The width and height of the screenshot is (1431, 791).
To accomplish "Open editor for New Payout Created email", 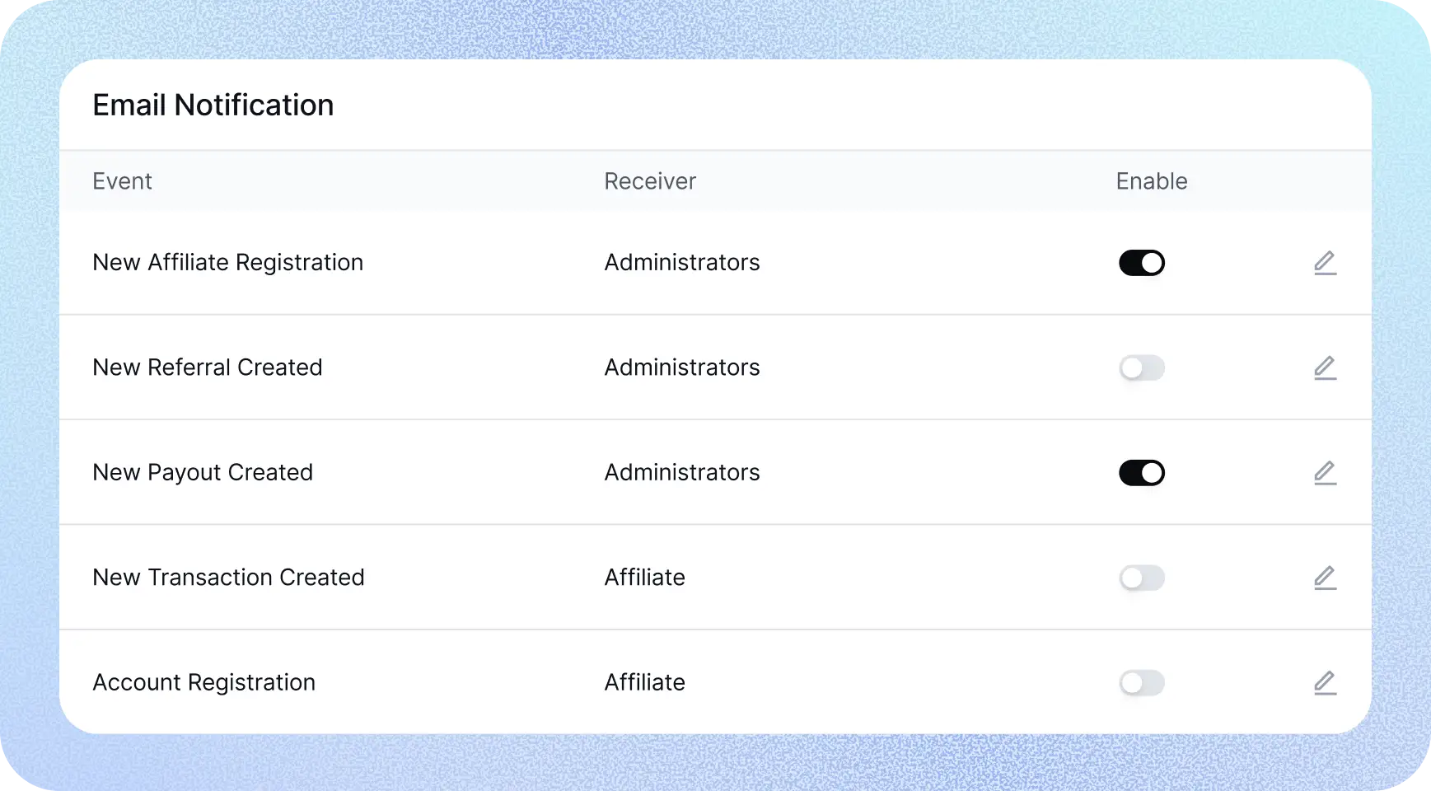I will pyautogui.click(x=1325, y=473).
